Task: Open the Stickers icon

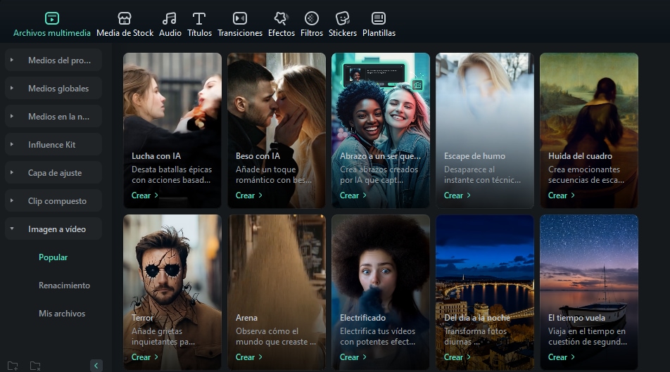Action: [x=343, y=19]
